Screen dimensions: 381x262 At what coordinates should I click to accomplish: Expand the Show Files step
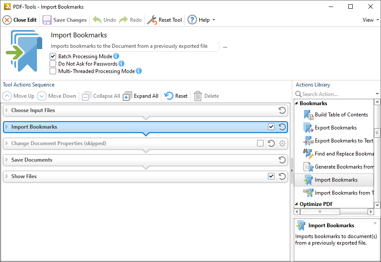[7, 176]
